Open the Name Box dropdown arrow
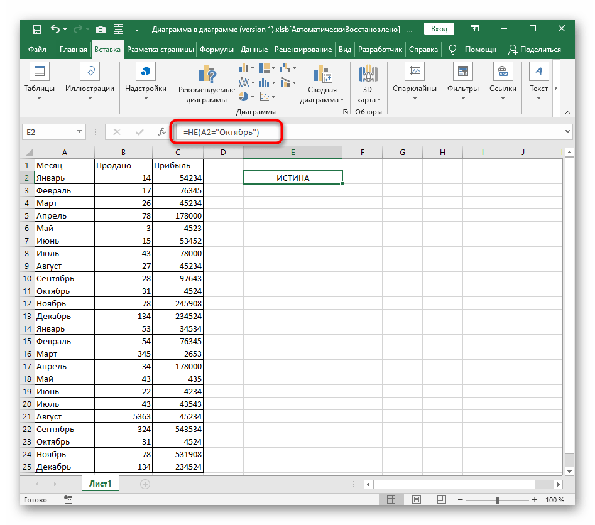Image resolution: width=595 pixels, height=525 pixels. [79, 132]
